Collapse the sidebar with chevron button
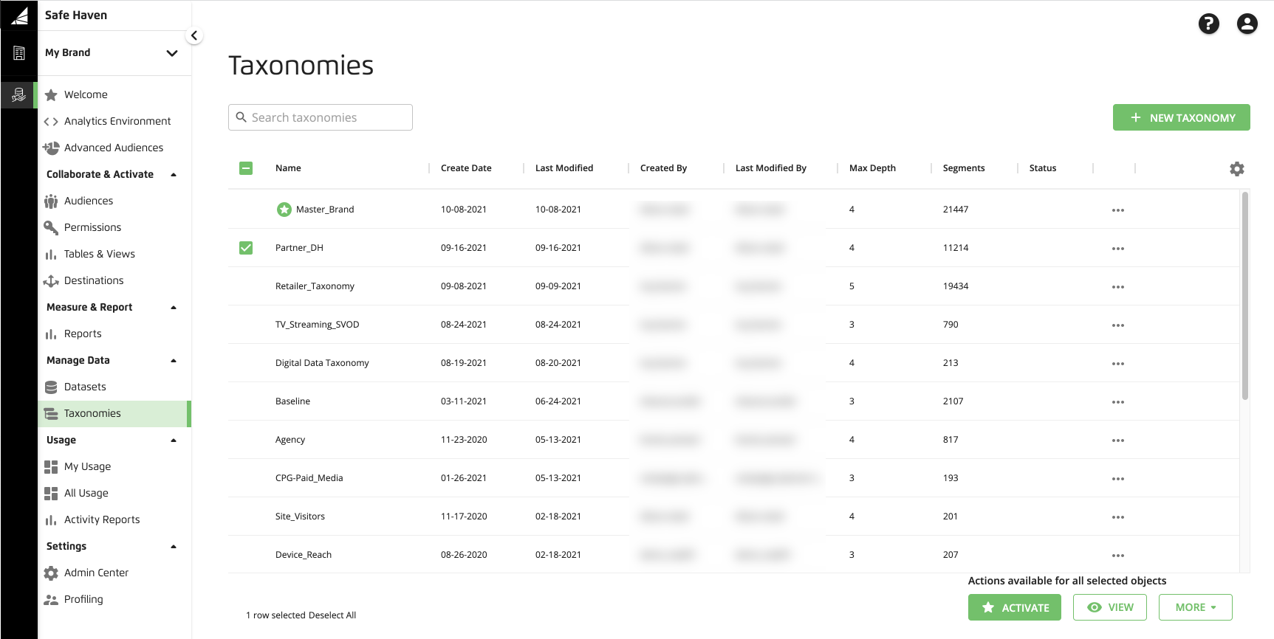 (194, 35)
